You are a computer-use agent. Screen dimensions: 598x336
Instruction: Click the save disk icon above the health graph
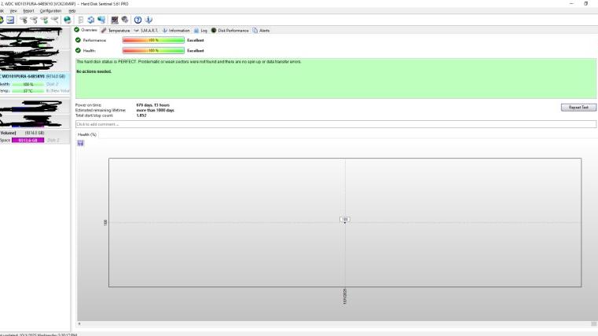click(x=81, y=143)
